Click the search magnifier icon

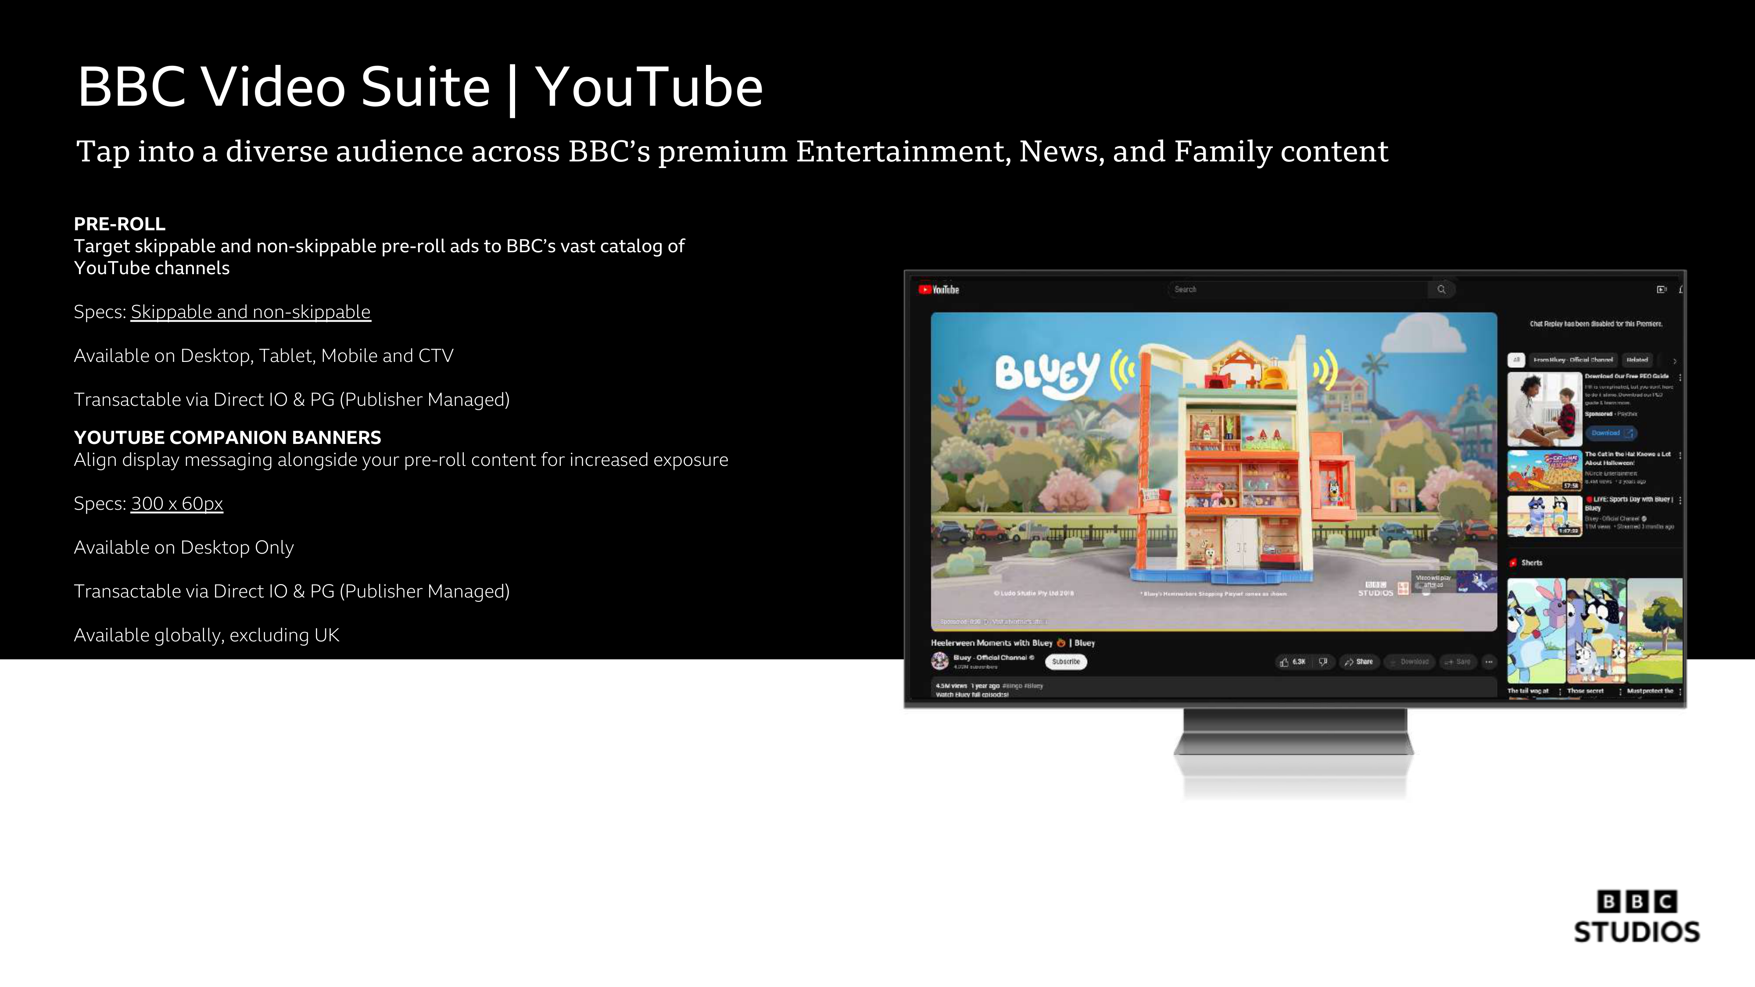click(1441, 290)
